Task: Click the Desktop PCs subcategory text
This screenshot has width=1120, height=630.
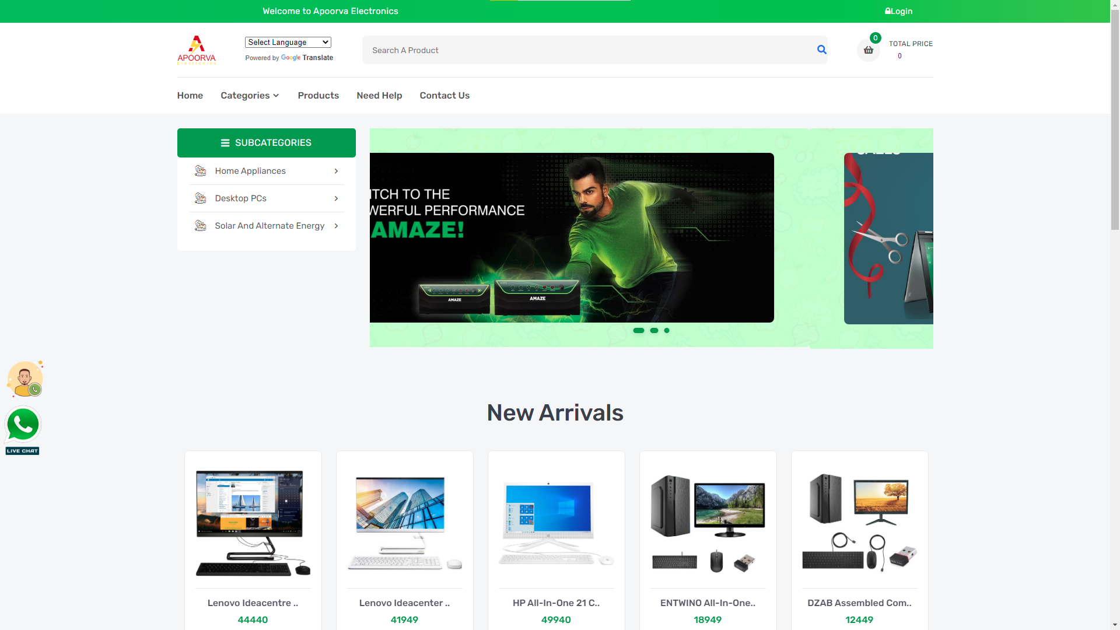Action: tap(241, 198)
